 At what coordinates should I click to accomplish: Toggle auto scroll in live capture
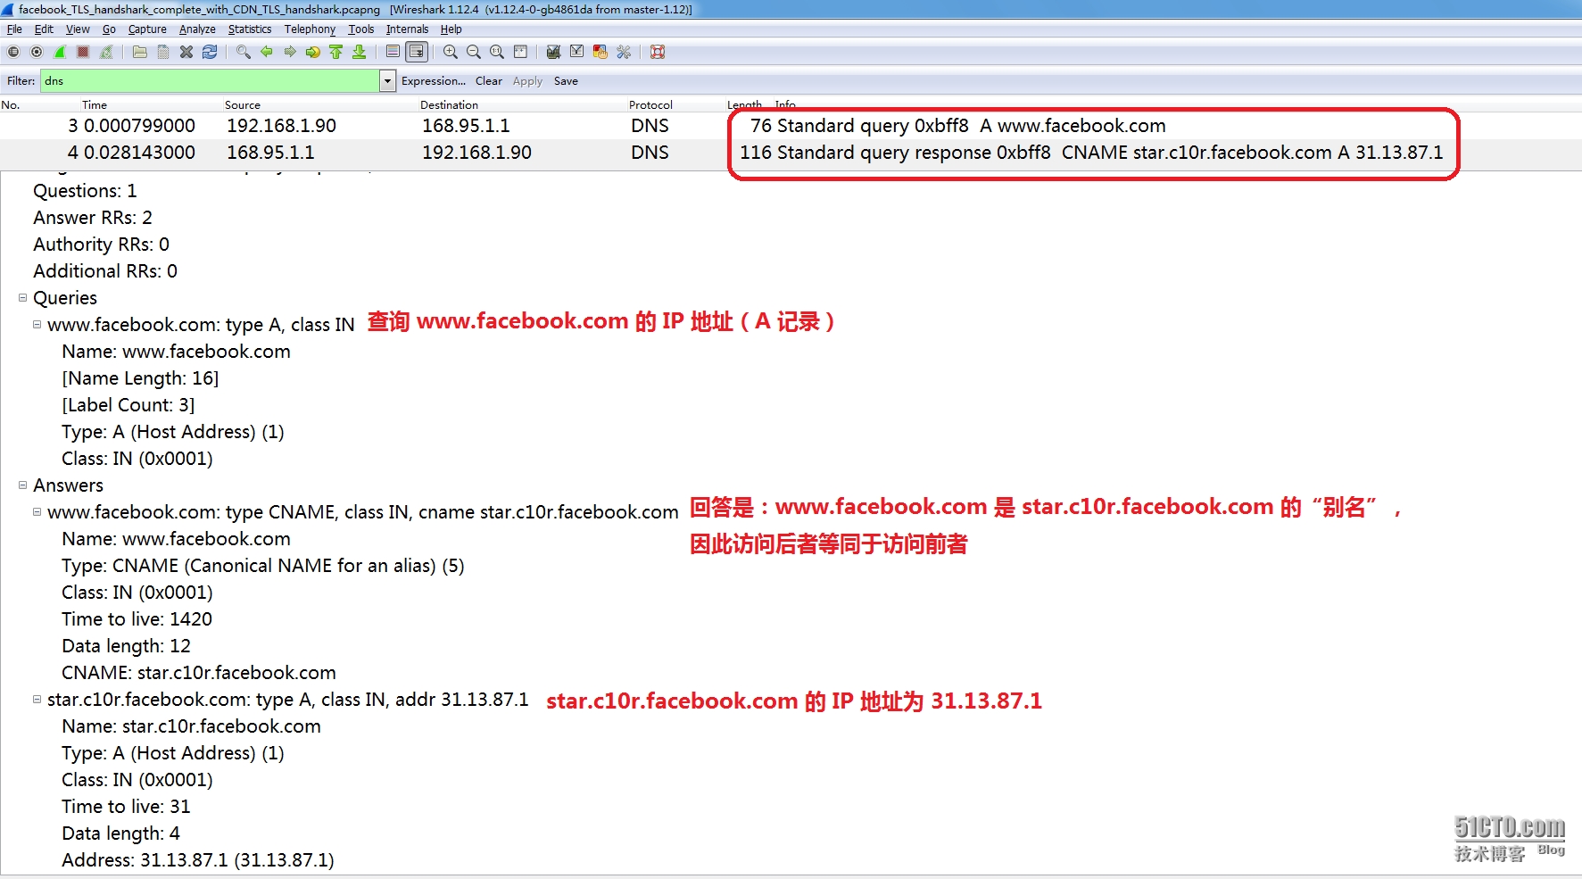(417, 52)
